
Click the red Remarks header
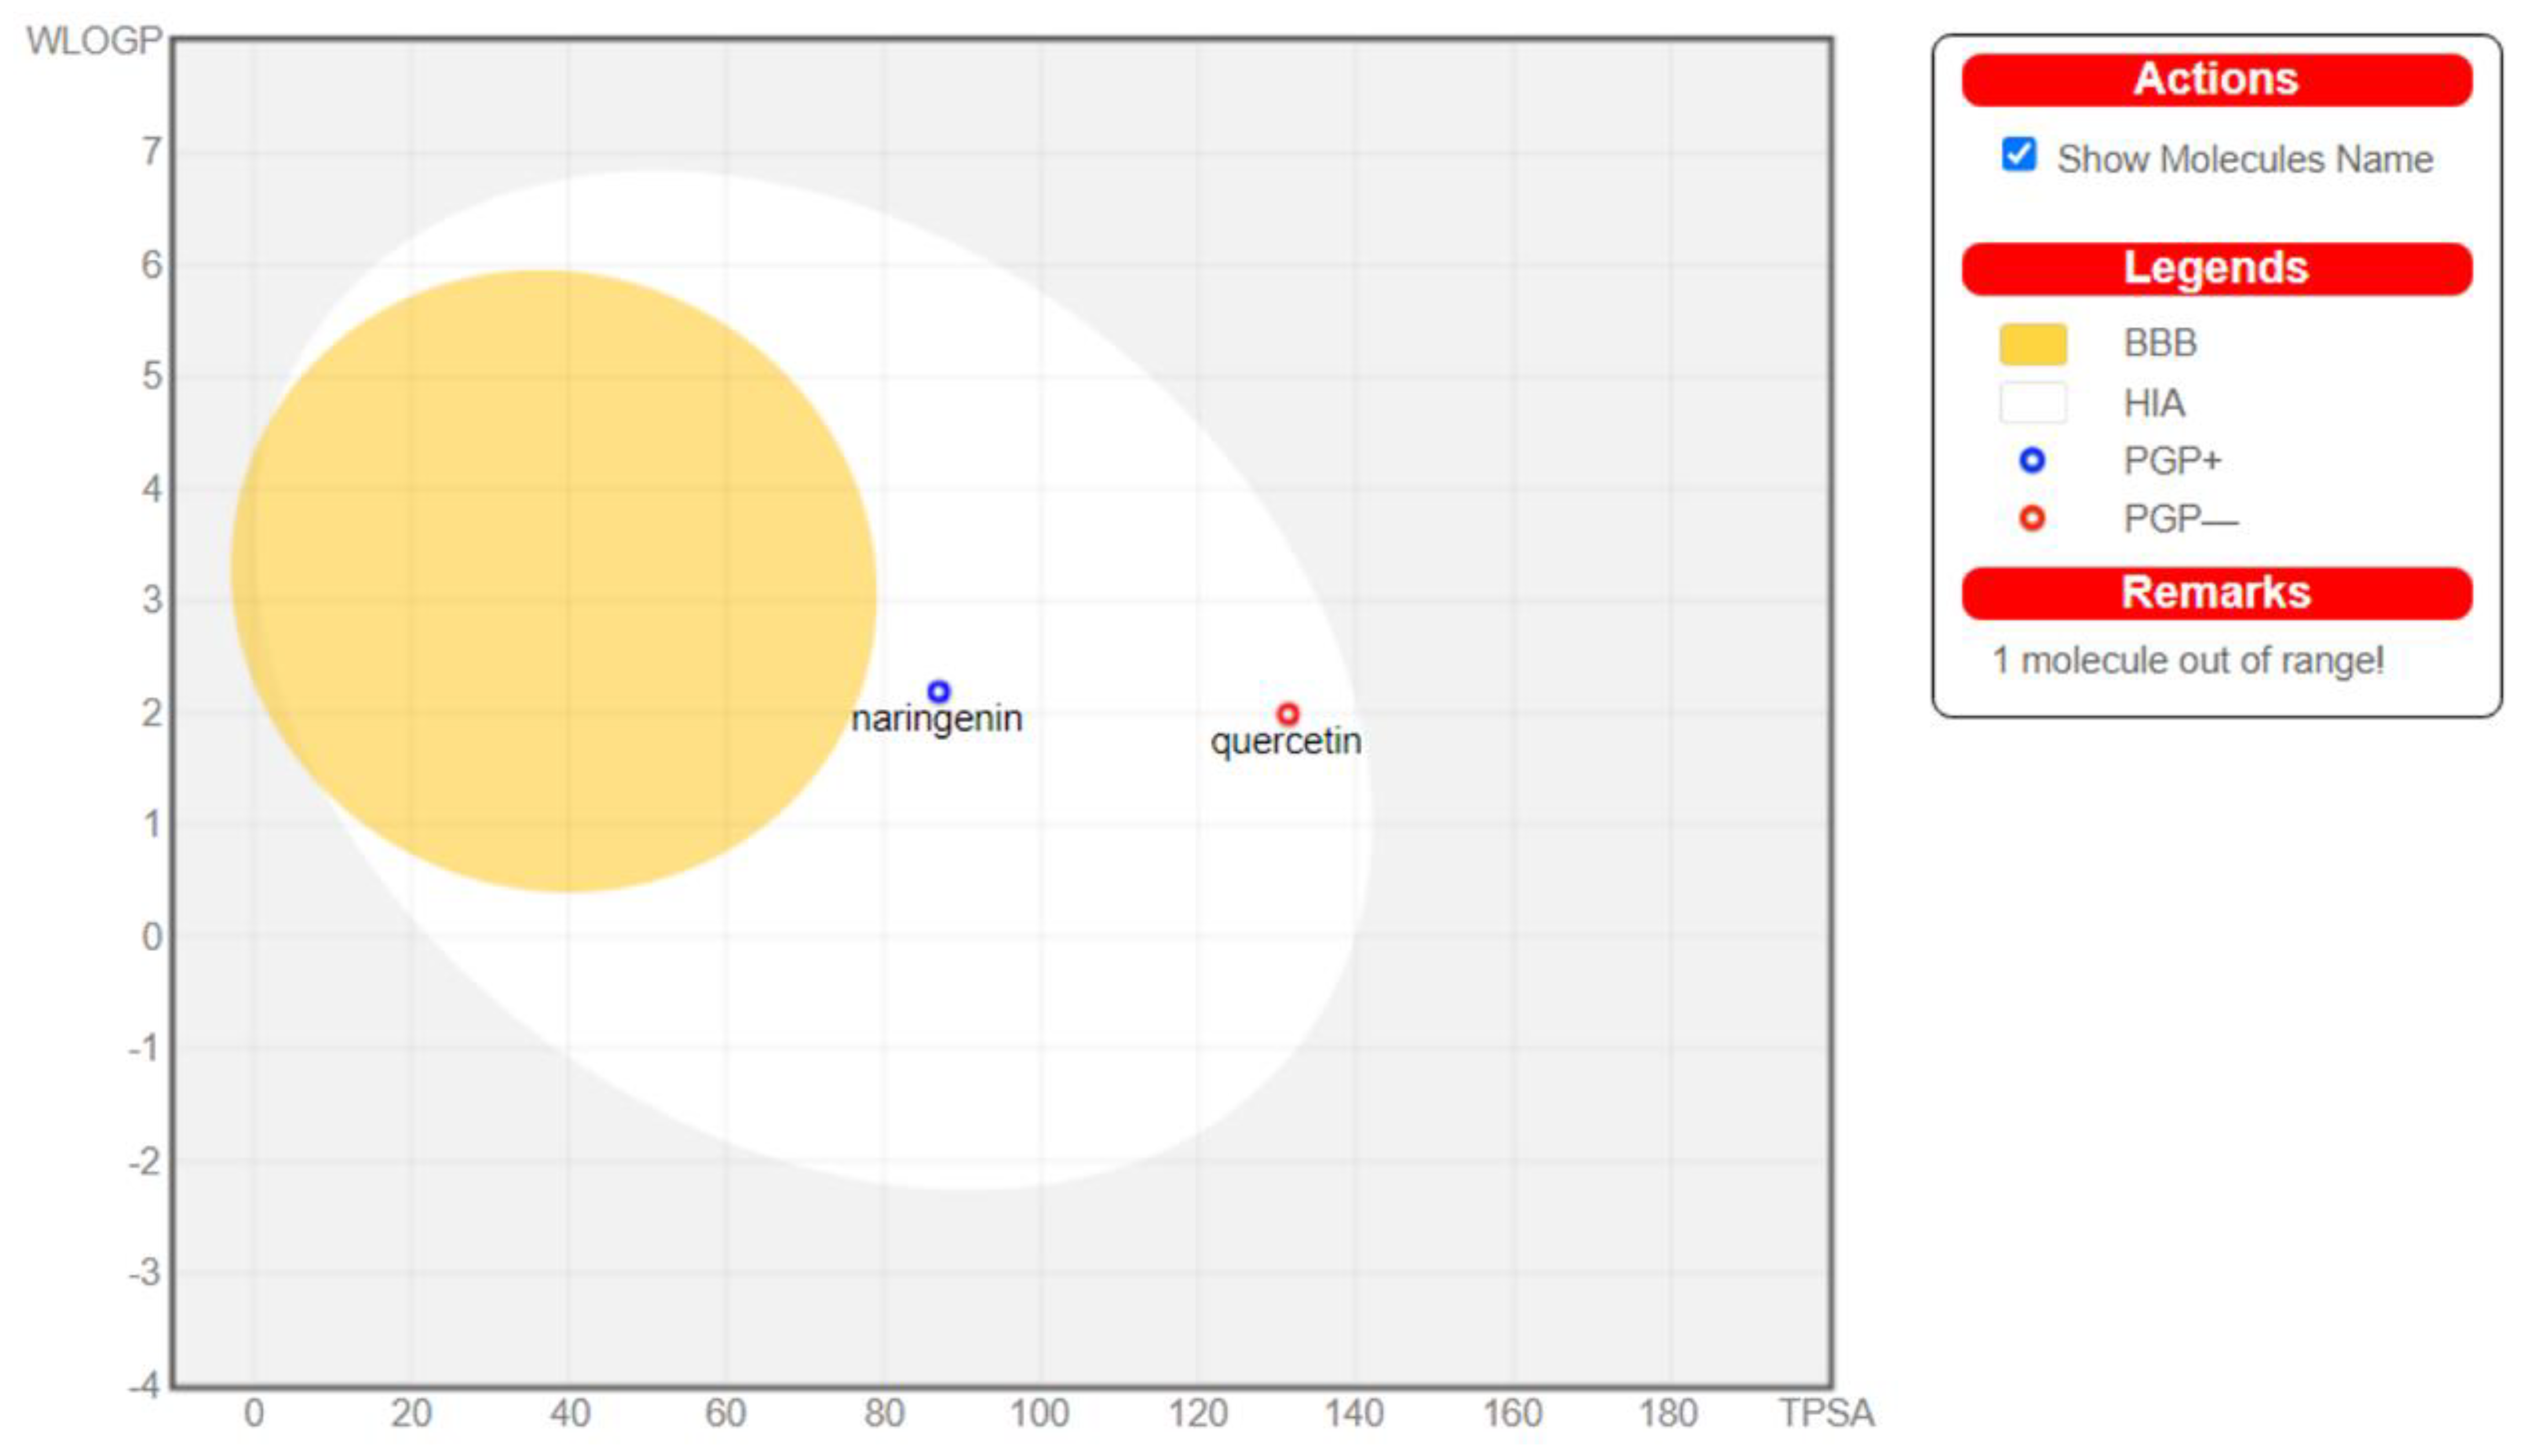click(x=2216, y=593)
